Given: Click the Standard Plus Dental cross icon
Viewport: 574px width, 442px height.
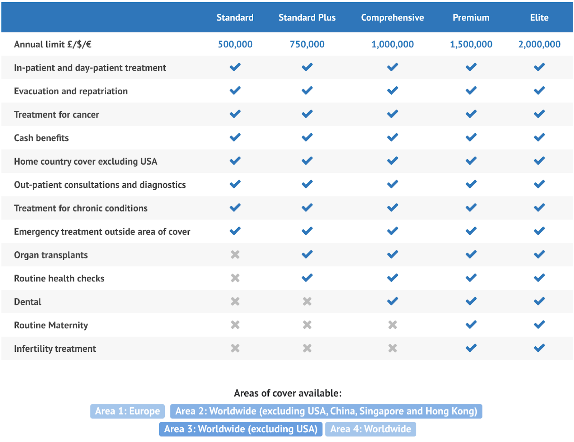Looking at the screenshot, I should click(x=307, y=301).
